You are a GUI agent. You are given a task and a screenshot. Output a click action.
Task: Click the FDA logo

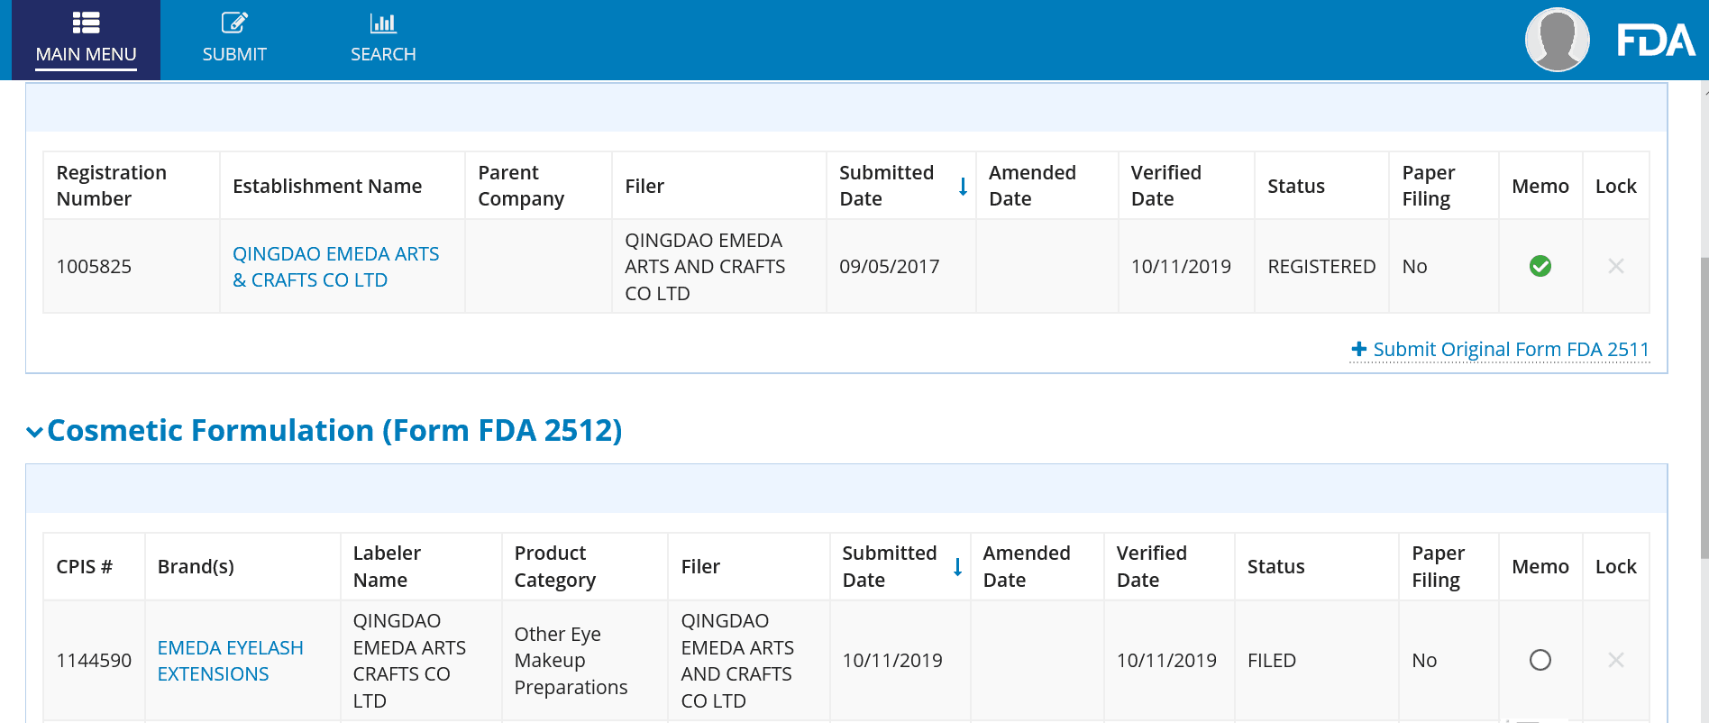coord(1655,41)
